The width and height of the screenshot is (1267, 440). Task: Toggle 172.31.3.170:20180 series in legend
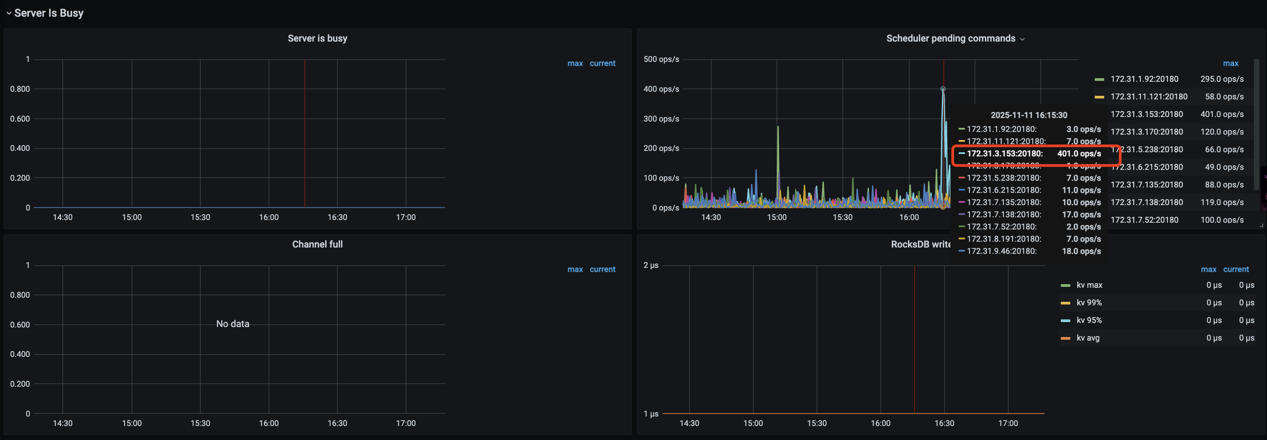click(x=1147, y=132)
